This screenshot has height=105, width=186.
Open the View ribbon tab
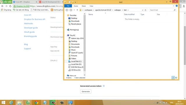click(x=91, y=6)
